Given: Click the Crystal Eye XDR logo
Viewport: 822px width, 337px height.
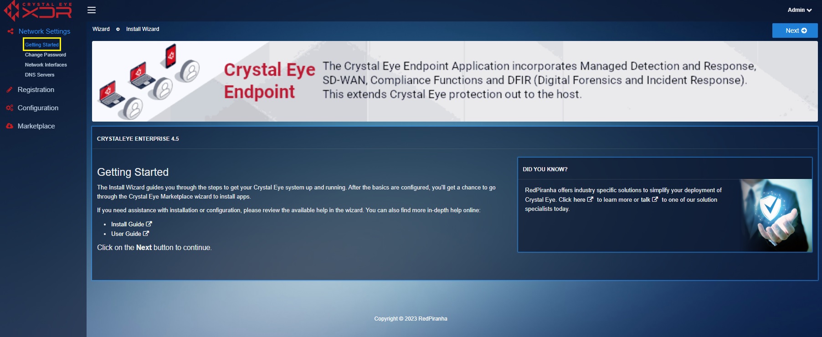Looking at the screenshot, I should tap(38, 10).
